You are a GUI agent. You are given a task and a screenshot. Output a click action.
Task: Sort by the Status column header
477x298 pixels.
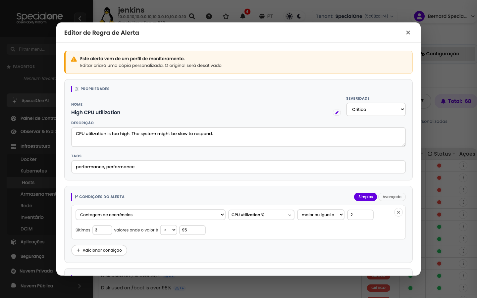[442, 154]
